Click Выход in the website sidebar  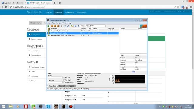click(37, 81)
